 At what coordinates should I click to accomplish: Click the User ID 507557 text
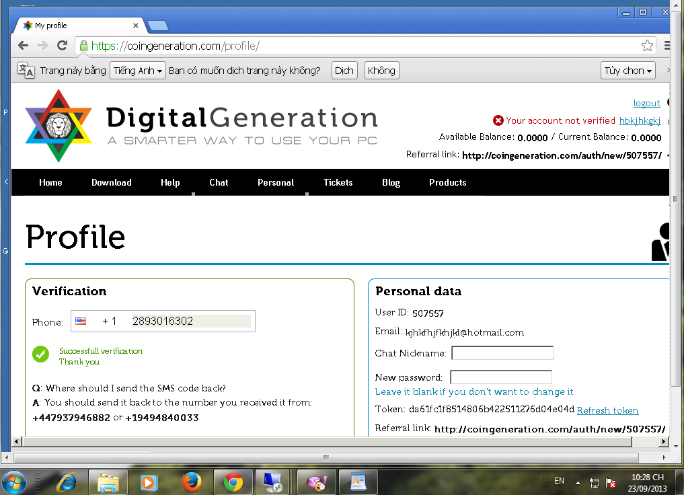click(428, 313)
